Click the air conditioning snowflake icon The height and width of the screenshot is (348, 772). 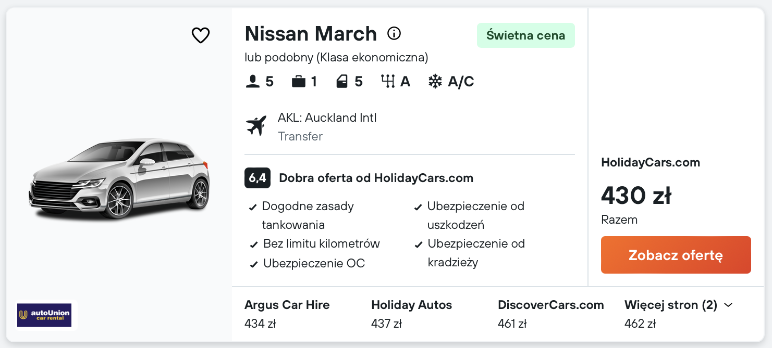tap(435, 82)
